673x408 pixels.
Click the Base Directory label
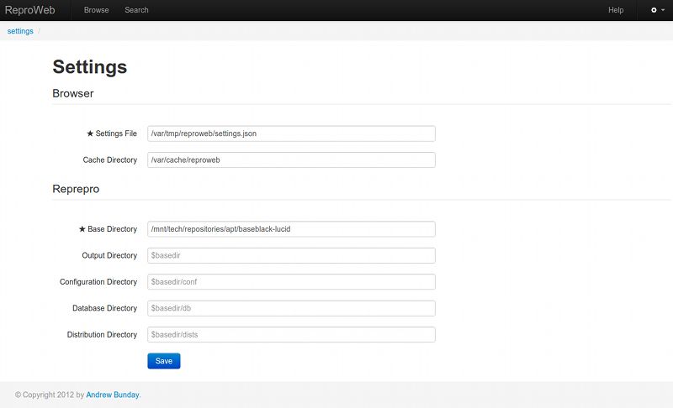(x=109, y=229)
